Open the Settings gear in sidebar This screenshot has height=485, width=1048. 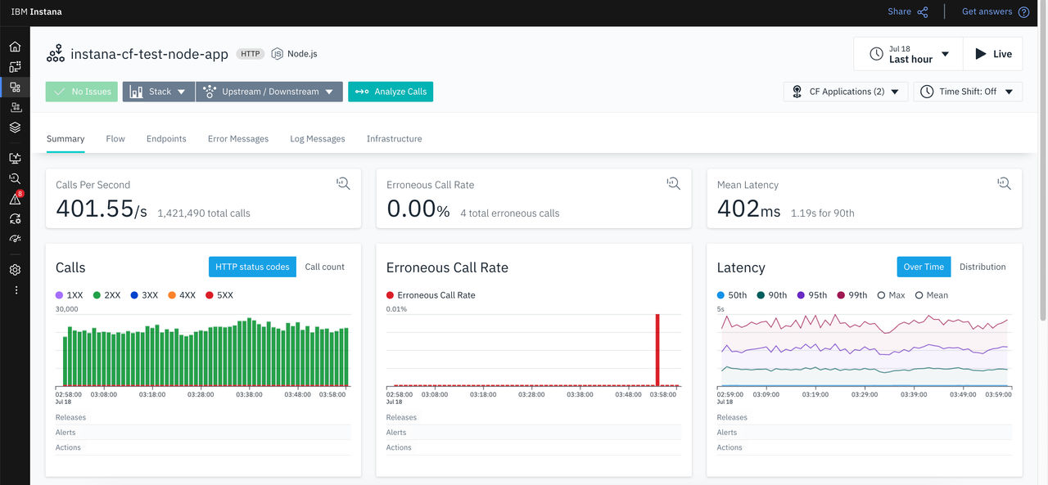(x=15, y=270)
